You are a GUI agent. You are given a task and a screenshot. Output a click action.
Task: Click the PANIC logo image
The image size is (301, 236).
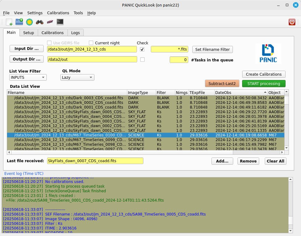tap(268, 53)
